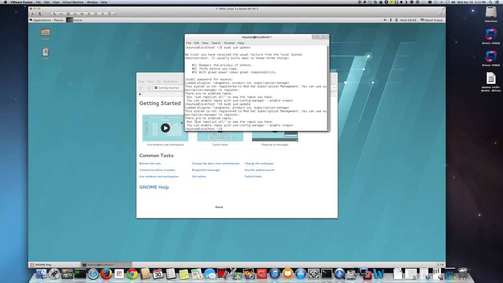Viewport: 503px width, 283px height.
Task: Open the terminal's Search menu
Action: click(x=216, y=43)
